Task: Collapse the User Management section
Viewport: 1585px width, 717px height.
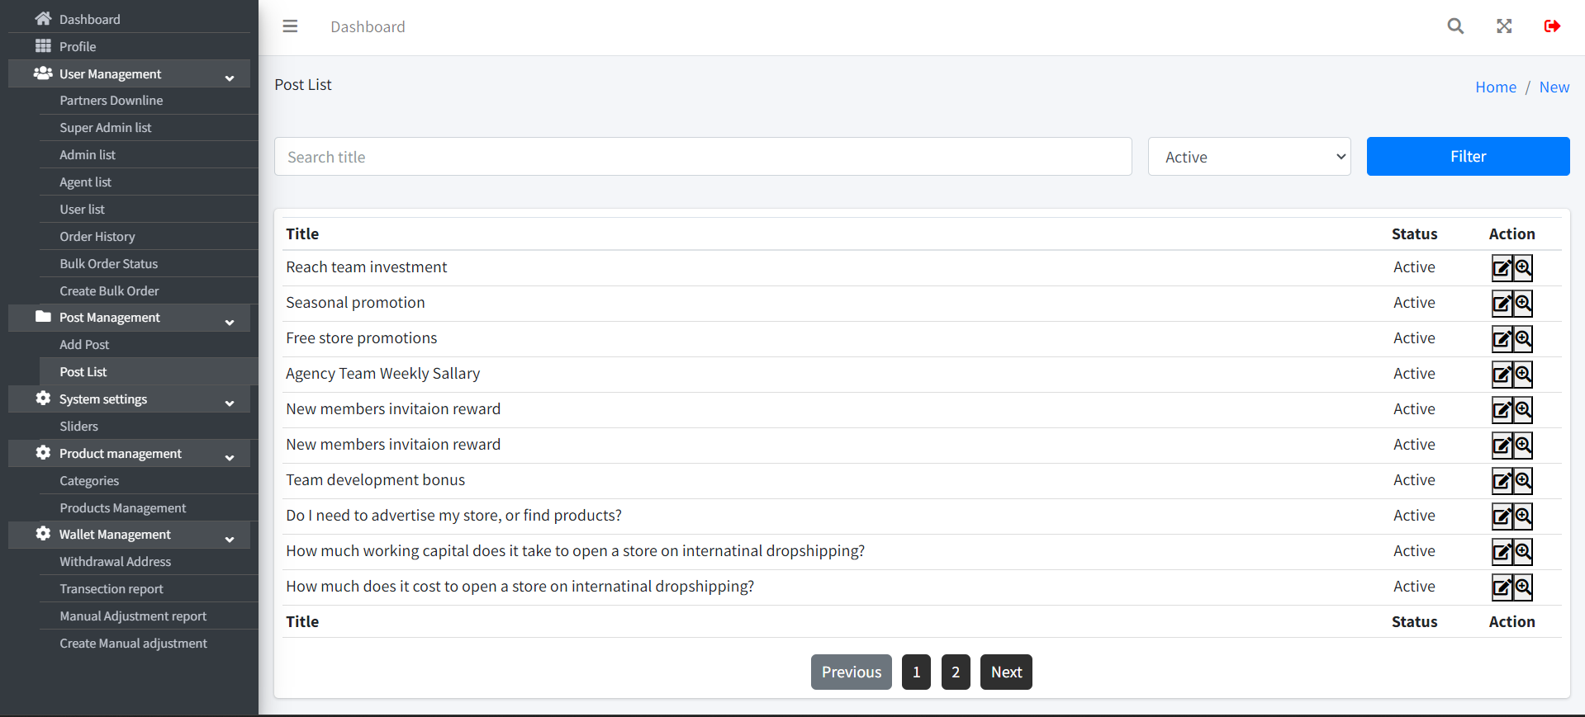Action: tap(230, 77)
